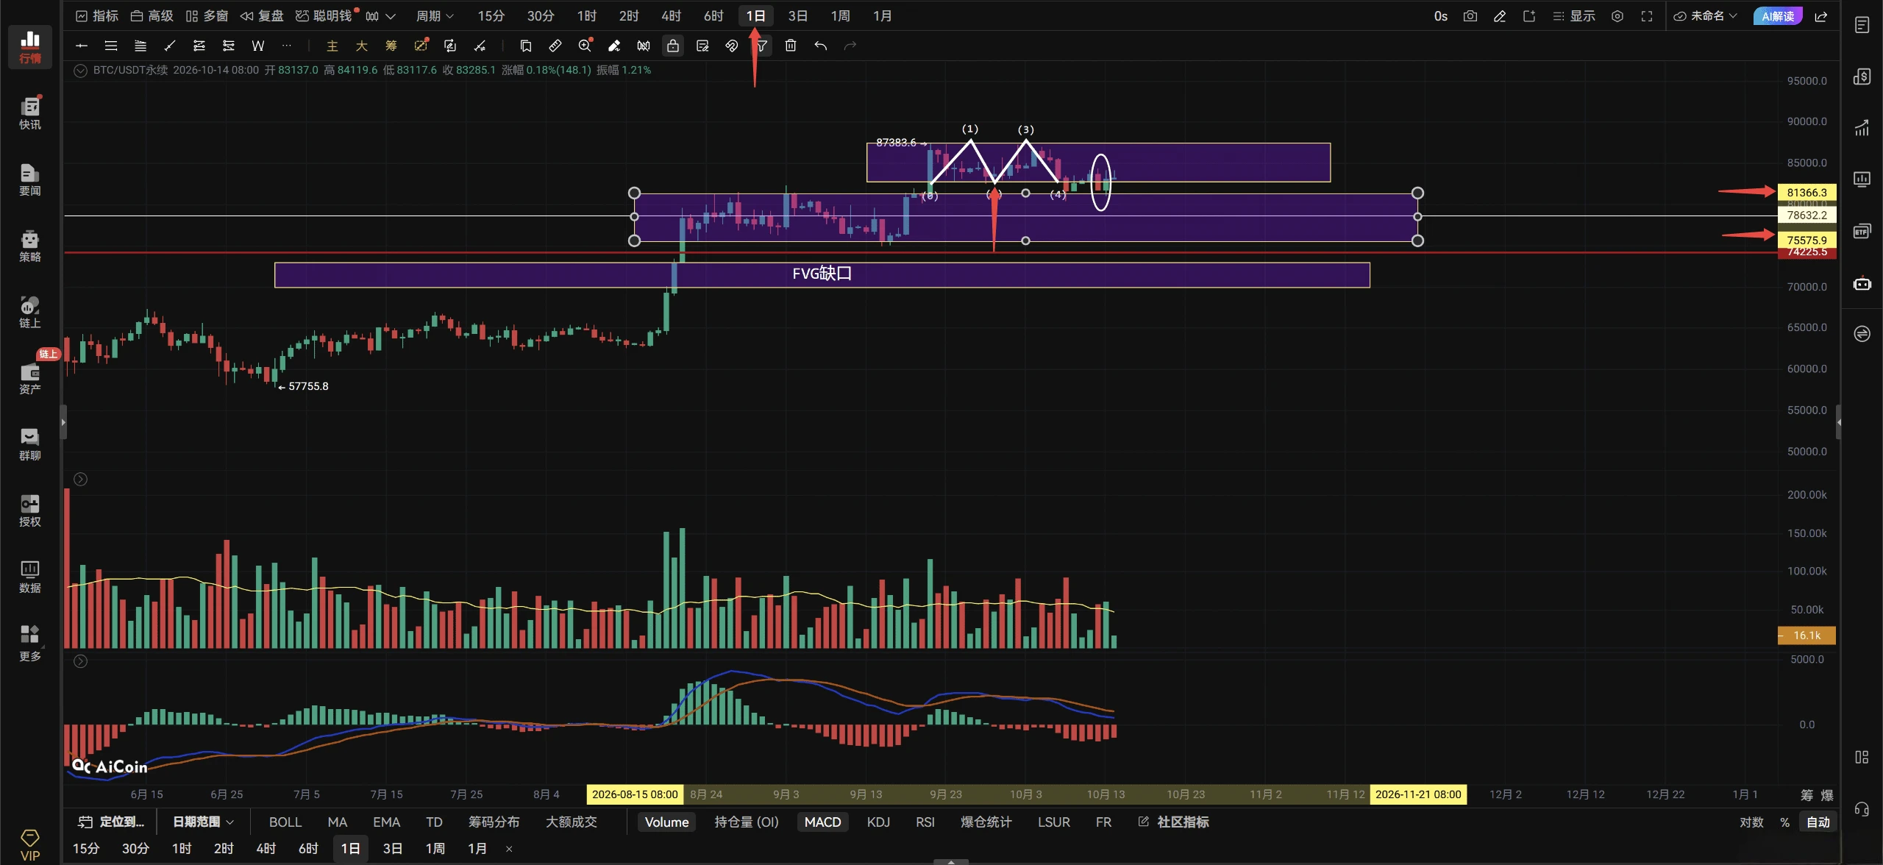The height and width of the screenshot is (865, 1883).
Task: Open the 指标 indicators button
Action: [x=97, y=16]
